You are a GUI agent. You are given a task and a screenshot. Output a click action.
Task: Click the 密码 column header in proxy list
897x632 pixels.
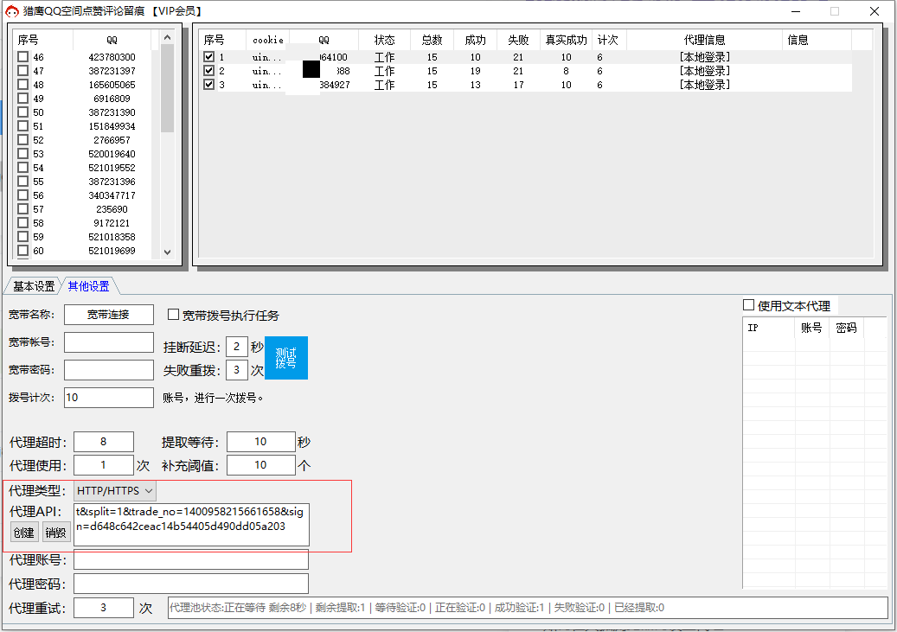coord(847,328)
